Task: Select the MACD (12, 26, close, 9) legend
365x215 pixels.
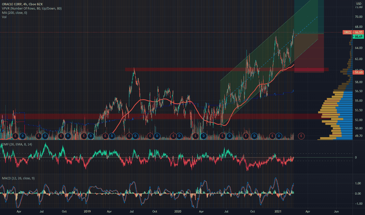Action: tap(18, 178)
